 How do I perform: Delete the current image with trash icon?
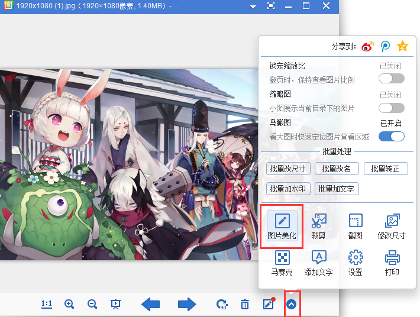(244, 304)
